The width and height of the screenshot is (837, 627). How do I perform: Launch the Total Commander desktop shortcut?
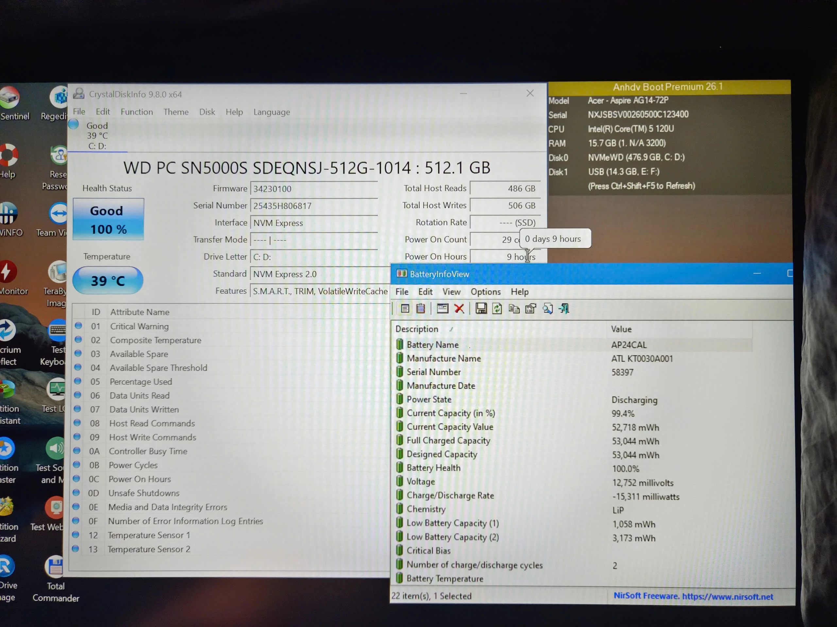56,578
